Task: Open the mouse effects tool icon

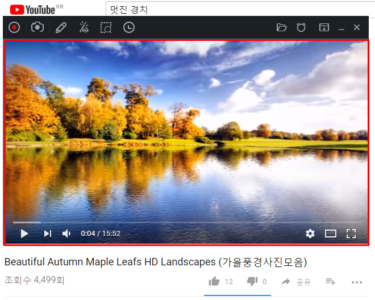Action: [84, 27]
